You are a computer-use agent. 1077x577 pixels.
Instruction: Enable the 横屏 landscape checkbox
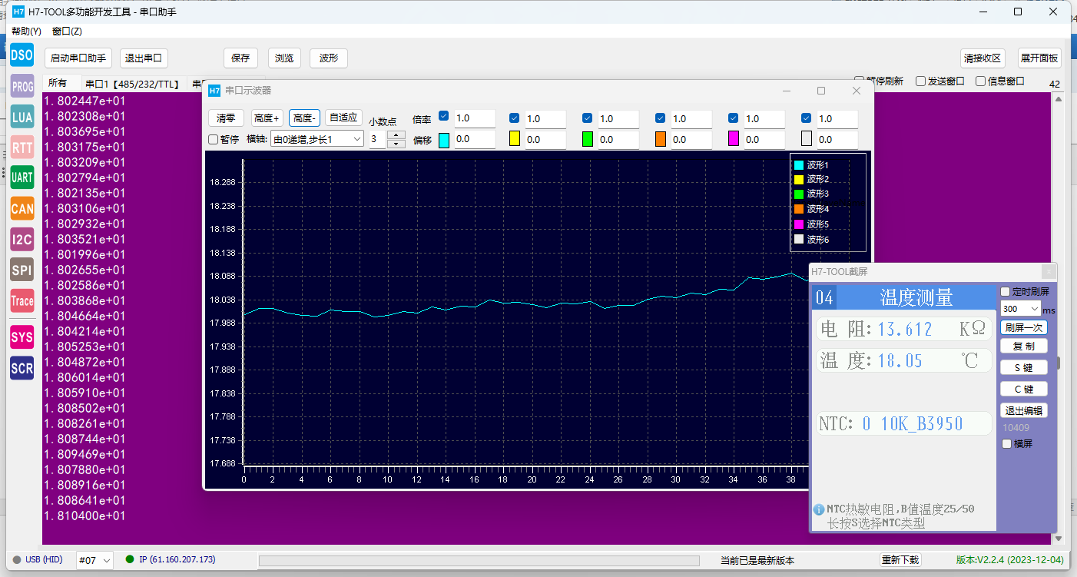[x=1007, y=443]
